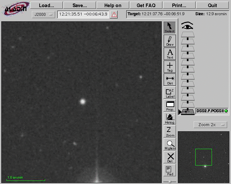Screen dimensions: 231x184
Task: Open the Prop. properties tool
Action: [x=169, y=105]
